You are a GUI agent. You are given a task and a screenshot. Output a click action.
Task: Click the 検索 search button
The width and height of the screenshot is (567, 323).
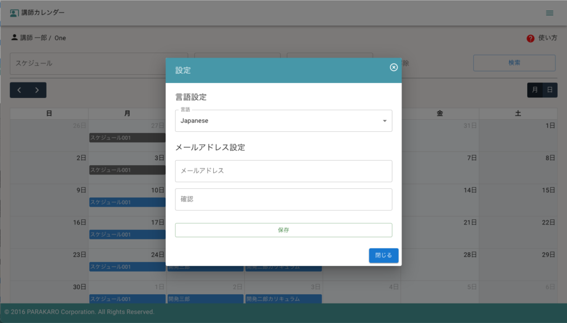tap(514, 63)
